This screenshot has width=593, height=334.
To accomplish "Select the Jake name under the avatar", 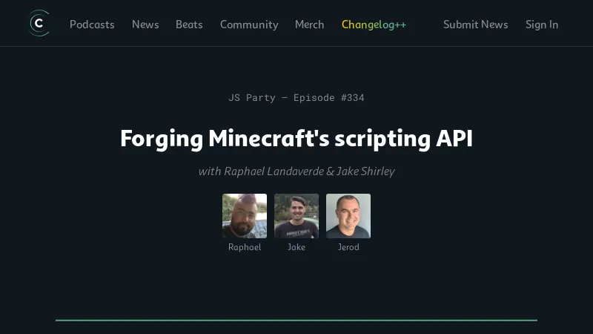I will click(x=296, y=247).
